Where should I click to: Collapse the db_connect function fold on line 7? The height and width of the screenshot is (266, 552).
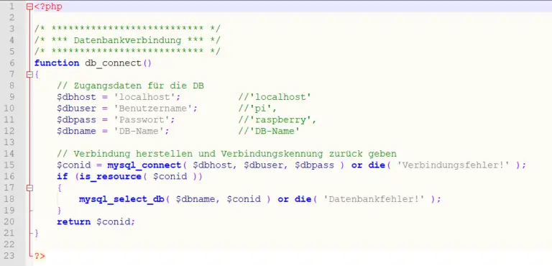pos(30,74)
